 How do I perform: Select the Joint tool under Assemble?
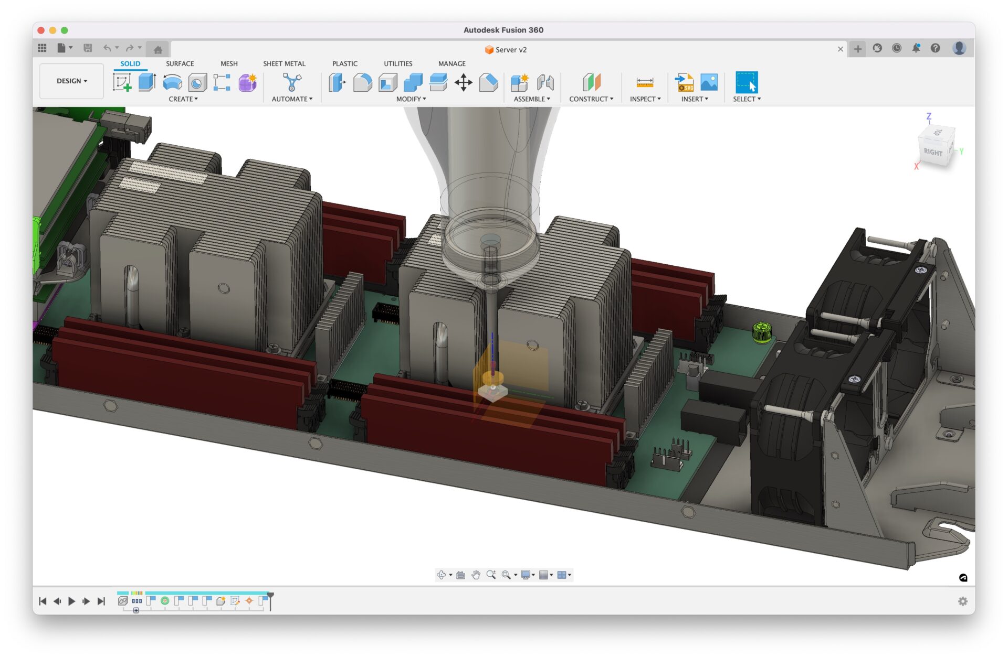[x=545, y=82]
